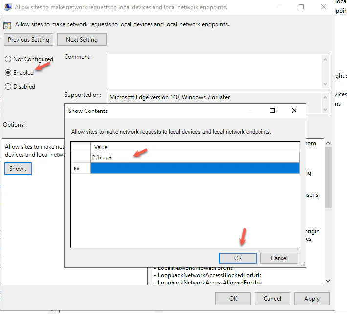This screenshot has width=347, height=314.
Task: Click the Help pane scrollbar thumb
Action: pyautogui.click(x=328, y=178)
